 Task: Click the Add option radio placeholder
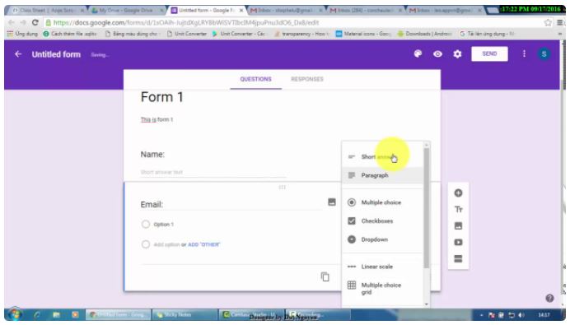pos(146,244)
